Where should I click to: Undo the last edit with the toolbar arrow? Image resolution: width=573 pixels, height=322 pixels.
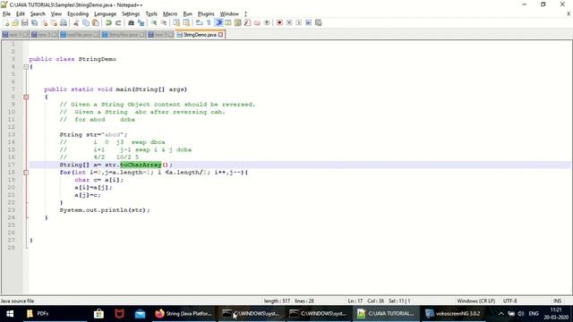108,22
